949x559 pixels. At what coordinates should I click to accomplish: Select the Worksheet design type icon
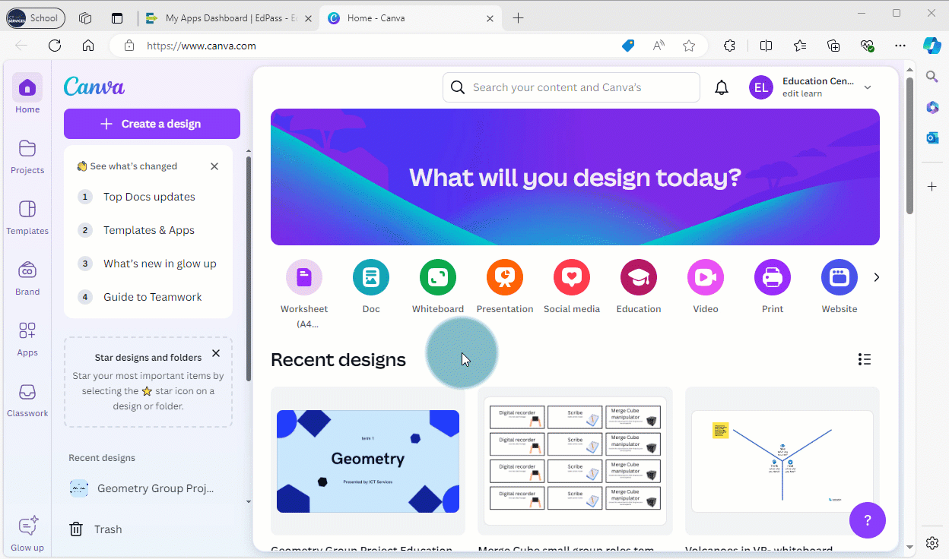click(304, 277)
